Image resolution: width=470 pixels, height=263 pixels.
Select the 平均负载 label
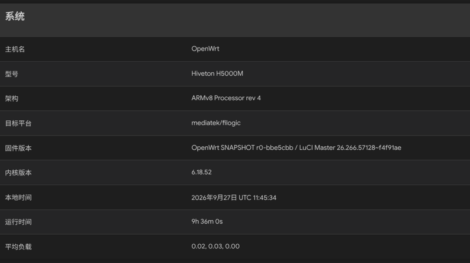(18, 247)
